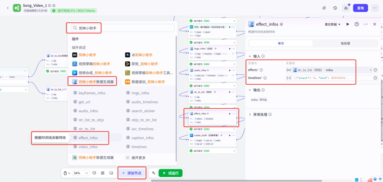Collapse the 输入 input section

point(250,56)
